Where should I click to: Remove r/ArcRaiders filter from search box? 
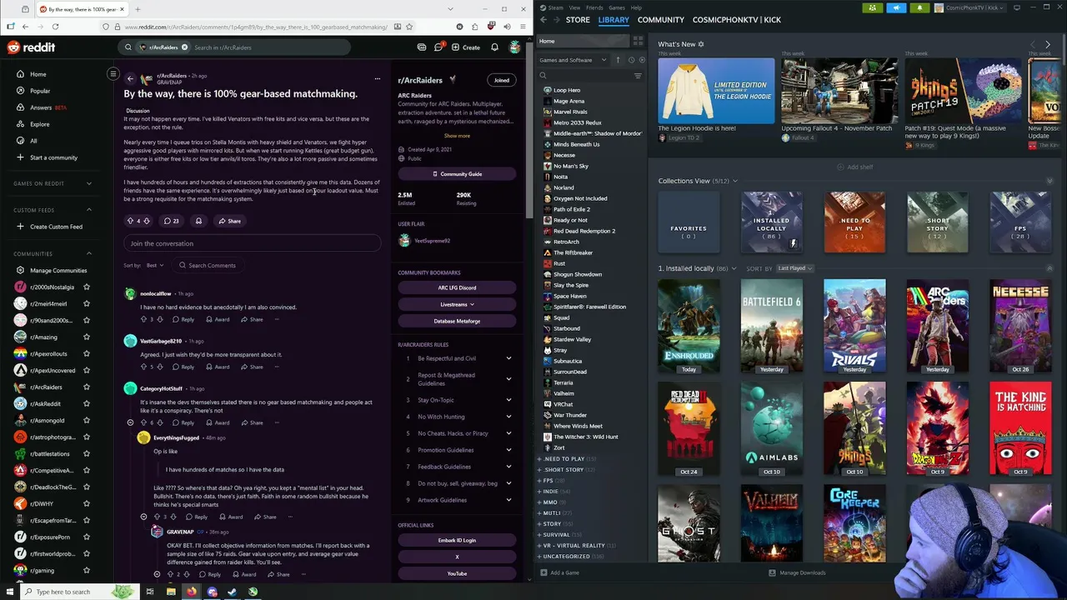point(184,47)
